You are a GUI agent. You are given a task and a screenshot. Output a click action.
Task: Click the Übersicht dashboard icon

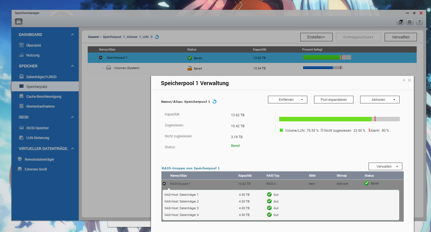pos(21,45)
